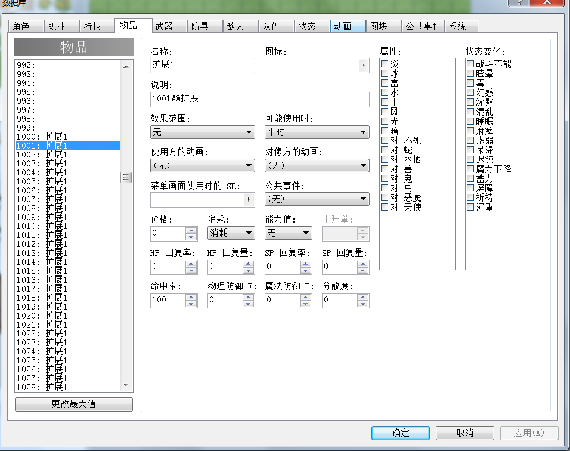
Task: Increase 分散度 with up arrow
Action: 363,296
